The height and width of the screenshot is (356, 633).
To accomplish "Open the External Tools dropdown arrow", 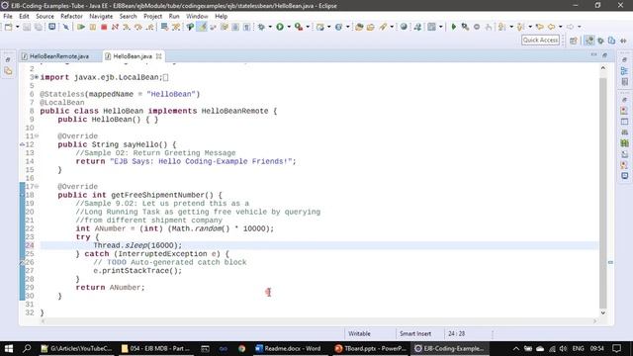I will [308, 27].
